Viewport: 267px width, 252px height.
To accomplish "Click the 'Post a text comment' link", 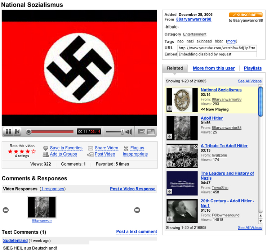I will (x=137, y=232).
